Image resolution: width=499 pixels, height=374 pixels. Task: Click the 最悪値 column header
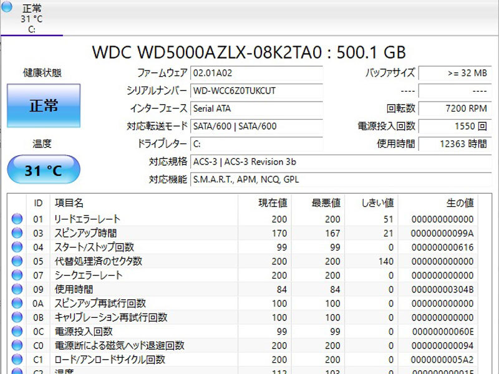pos(318,203)
